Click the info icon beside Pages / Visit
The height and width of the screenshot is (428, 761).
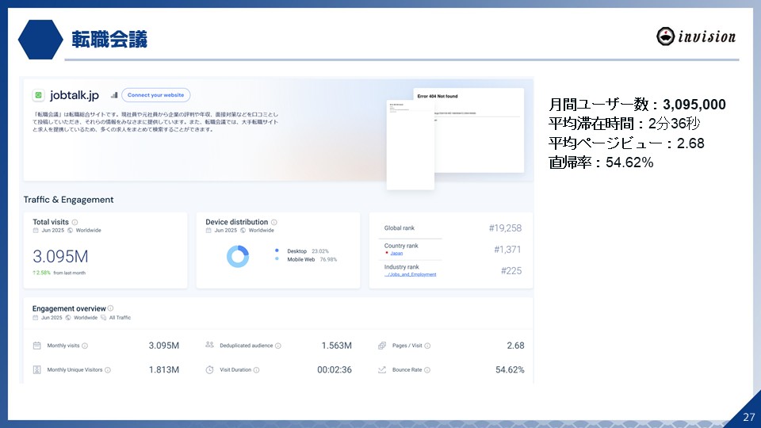pyautogui.click(x=427, y=346)
